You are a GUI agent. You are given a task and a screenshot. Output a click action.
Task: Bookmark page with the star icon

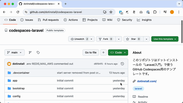tap(111, 12)
